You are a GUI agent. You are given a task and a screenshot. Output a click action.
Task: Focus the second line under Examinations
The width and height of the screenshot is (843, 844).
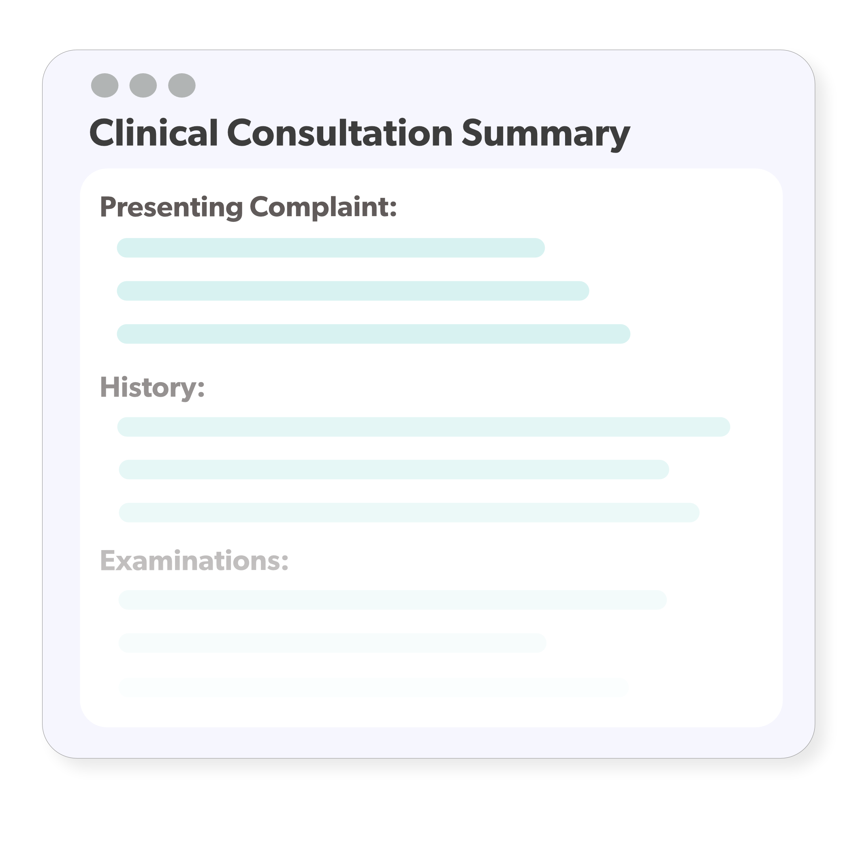pos(332,643)
